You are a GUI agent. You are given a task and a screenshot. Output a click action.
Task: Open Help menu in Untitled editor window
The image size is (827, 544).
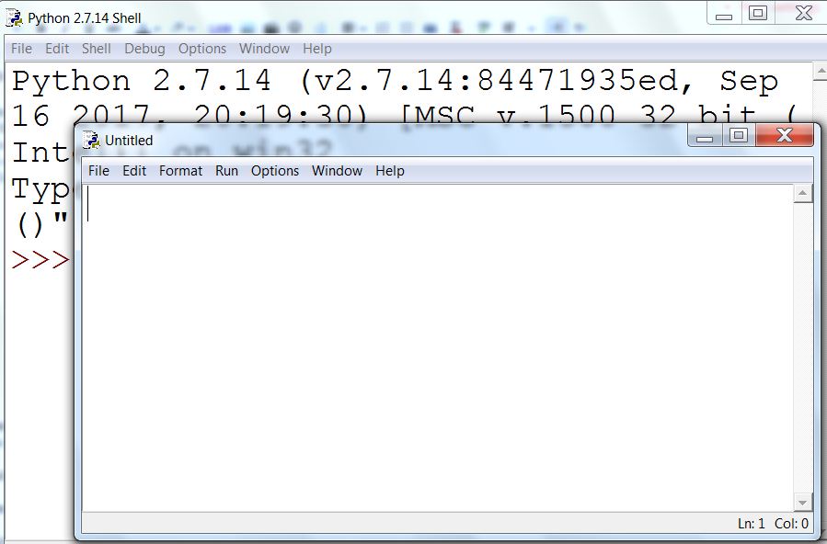click(390, 171)
